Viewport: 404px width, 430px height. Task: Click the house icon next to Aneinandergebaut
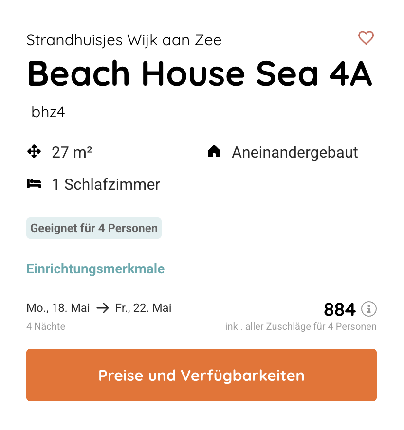[x=214, y=151]
